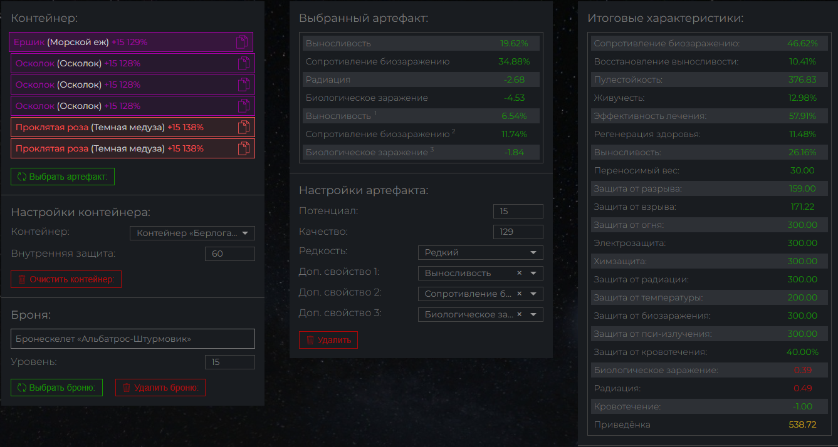Click the Химзащита 300.00 stat
Screen dimensions: 838x447
coord(710,261)
